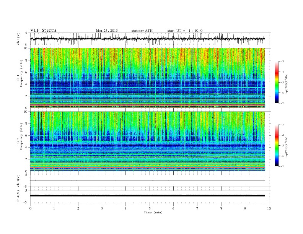Viewport: 303px width, 234px height.
Task: Click the "1" tick on the time axis
Action: tap(54, 208)
